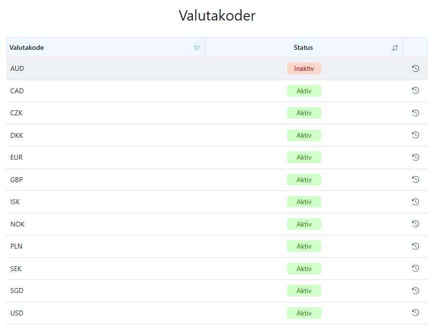Viewport: 435px width, 336px height.
Task: Click the Aktiv badge for SGD
Action: point(304,291)
